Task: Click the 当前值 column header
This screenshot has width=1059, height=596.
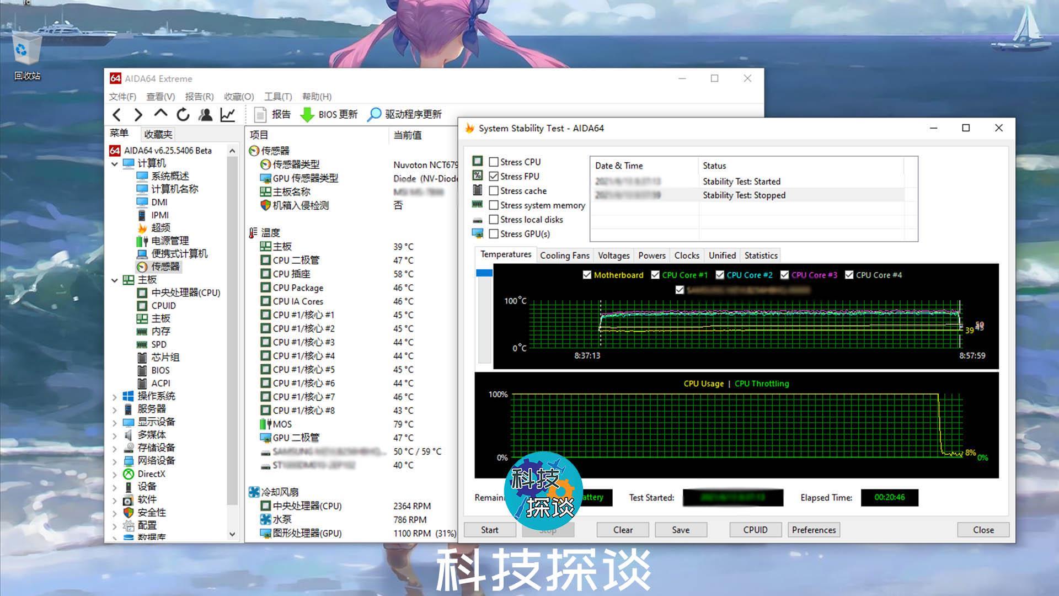Action: pos(408,135)
